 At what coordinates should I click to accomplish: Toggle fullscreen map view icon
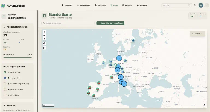[x=44, y=48]
